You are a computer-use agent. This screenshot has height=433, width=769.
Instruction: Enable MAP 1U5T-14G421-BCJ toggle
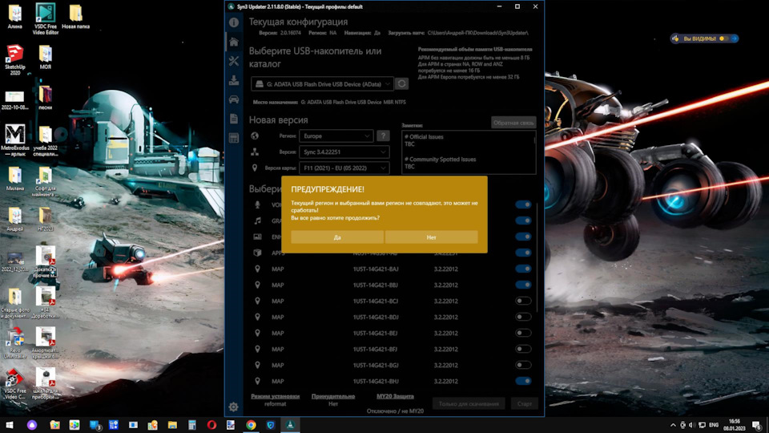click(523, 301)
